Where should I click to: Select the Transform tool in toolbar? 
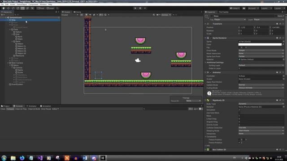27,8
